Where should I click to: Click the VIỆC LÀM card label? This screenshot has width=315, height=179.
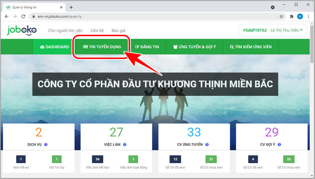[113, 144]
